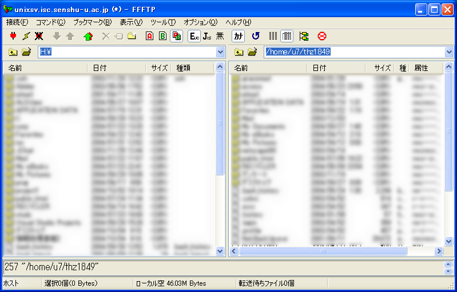Image resolution: width=457 pixels, height=292 pixels.
Task: Click status text ローカル空 46.03M Bytes
Action: coord(171,283)
